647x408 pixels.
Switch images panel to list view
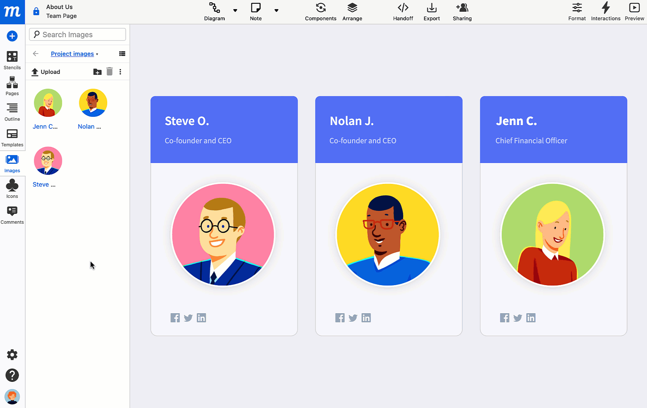122,53
